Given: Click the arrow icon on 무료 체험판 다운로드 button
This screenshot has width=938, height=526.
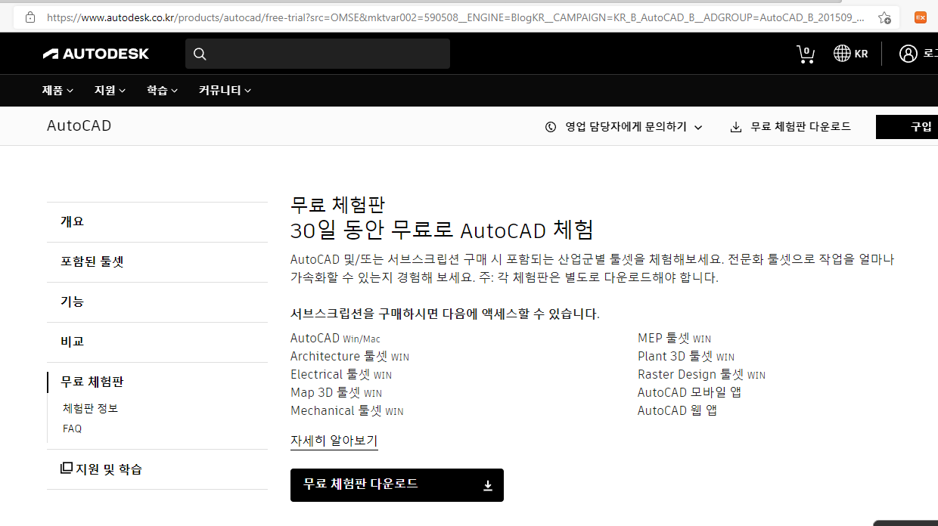Looking at the screenshot, I should (488, 485).
